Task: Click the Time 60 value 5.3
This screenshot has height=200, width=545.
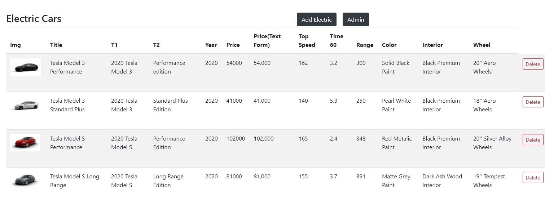Action: (x=334, y=101)
